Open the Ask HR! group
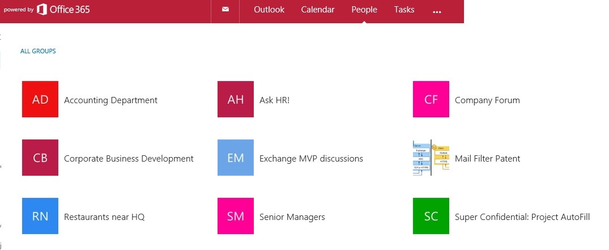 (275, 100)
